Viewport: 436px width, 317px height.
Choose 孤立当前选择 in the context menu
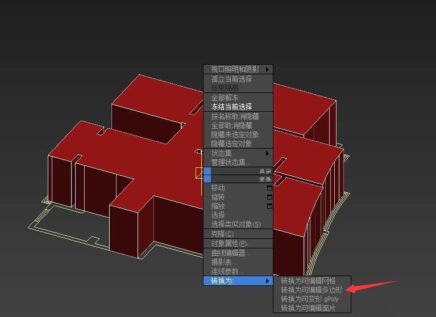click(238, 79)
